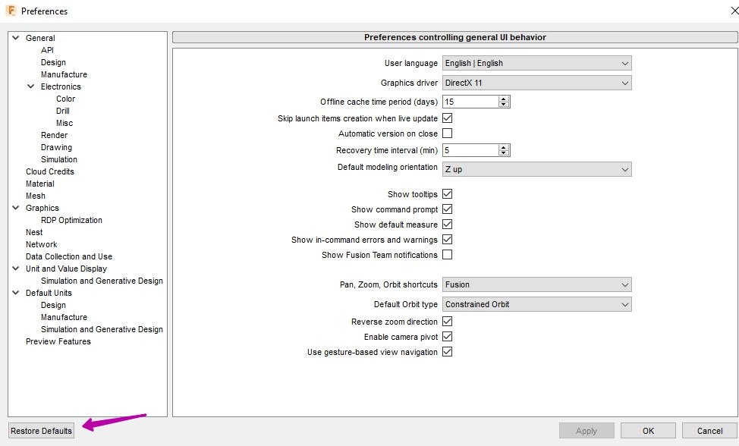
Task: Uncheck Show tooltips
Action: coord(447,194)
